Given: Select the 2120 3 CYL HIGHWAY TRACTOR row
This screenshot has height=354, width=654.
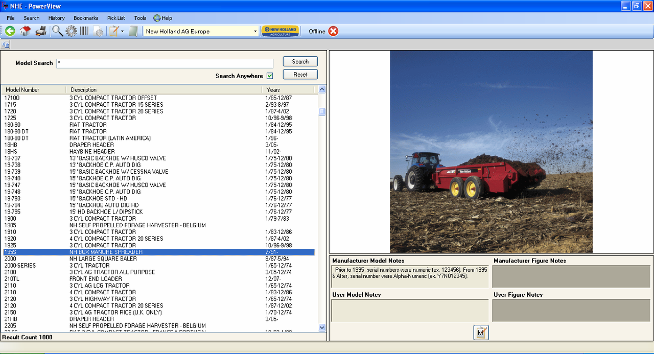Looking at the screenshot, I should click(x=158, y=299).
